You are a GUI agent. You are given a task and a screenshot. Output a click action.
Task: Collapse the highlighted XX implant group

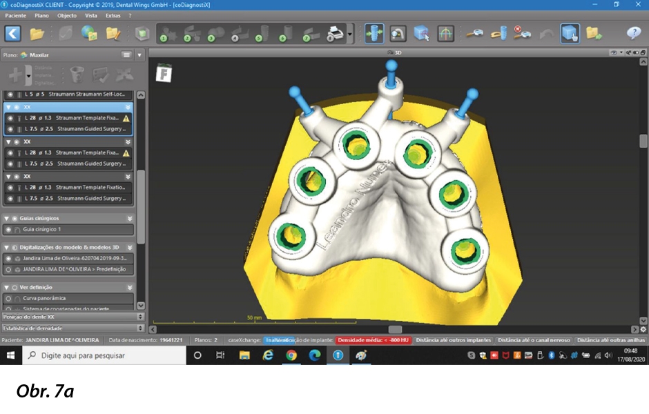coord(9,107)
